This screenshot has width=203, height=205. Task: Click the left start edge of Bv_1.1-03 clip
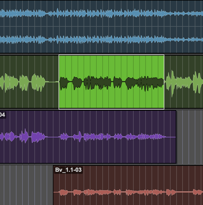pos(54,185)
